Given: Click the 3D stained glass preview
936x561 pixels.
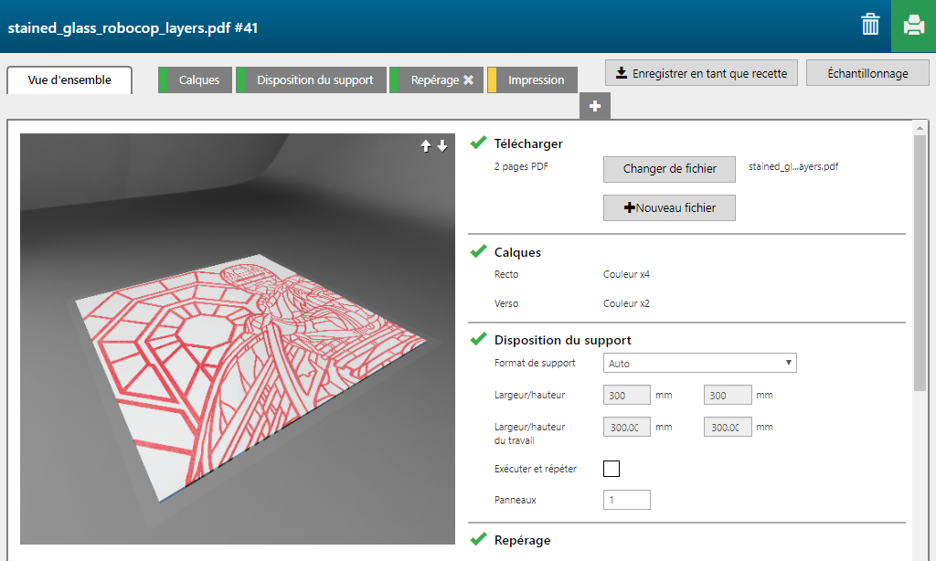Looking at the screenshot, I should pyautogui.click(x=238, y=338).
